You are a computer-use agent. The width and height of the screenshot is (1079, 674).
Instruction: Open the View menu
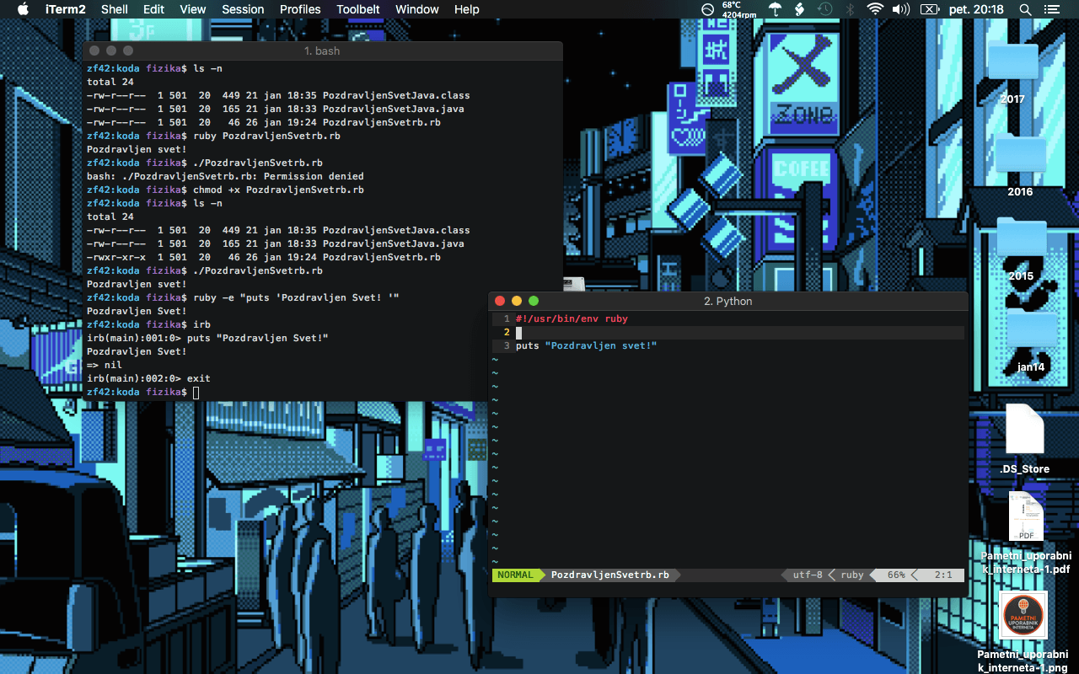(x=193, y=9)
